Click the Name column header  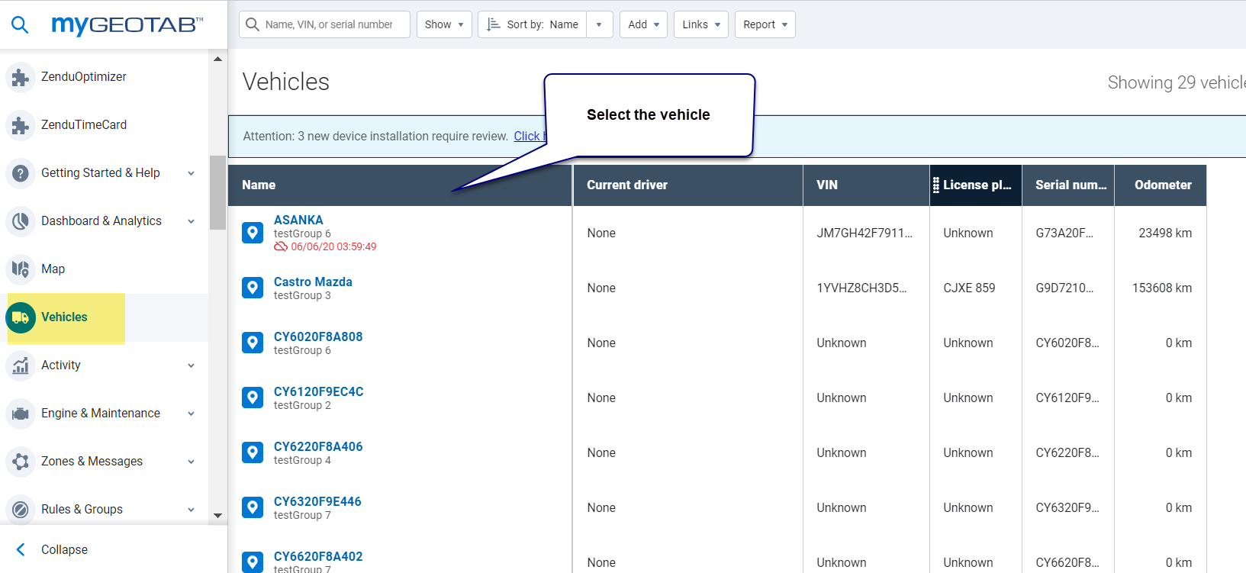coord(400,185)
